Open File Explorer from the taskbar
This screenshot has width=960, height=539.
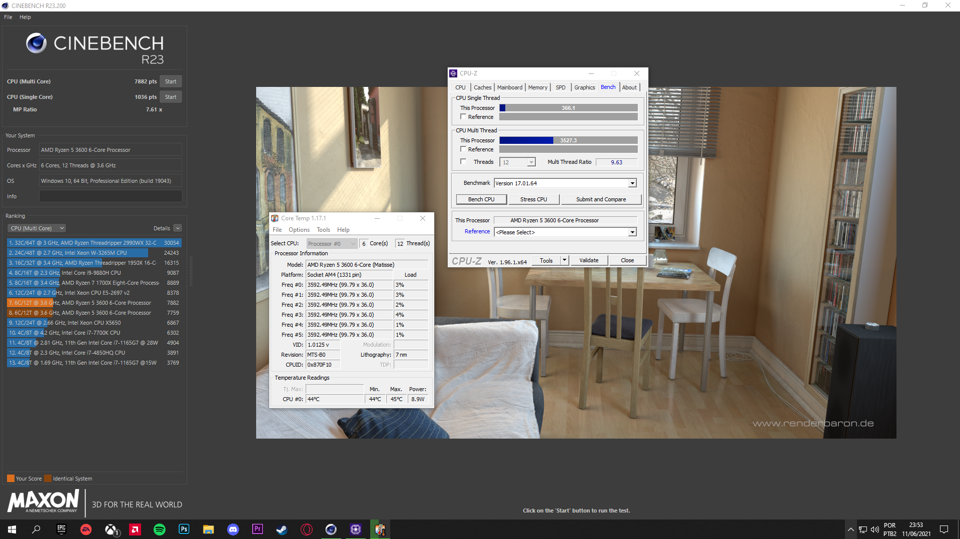coord(209,530)
